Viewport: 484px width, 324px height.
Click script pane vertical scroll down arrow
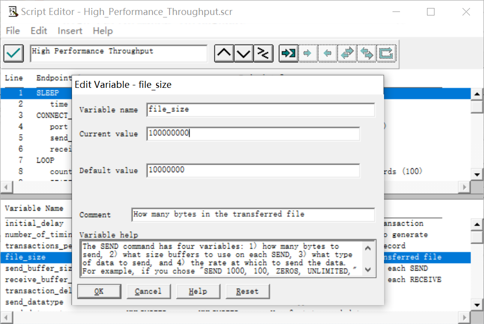[477, 175]
